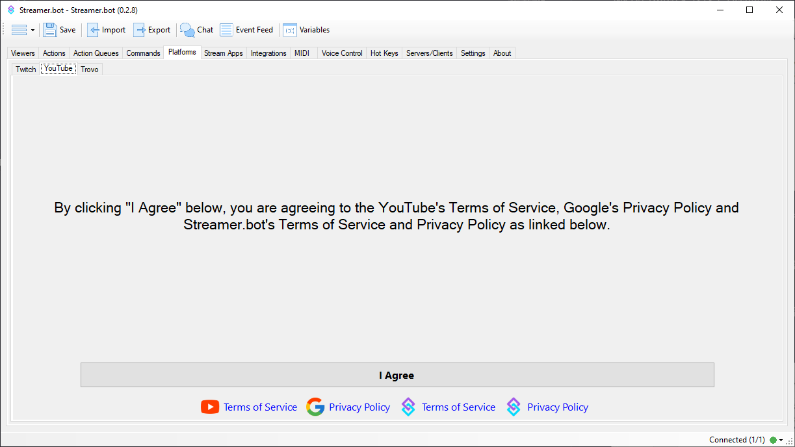Viewport: 795px width, 447px height.
Task: Click the YouTube logo icon
Action: 210,407
